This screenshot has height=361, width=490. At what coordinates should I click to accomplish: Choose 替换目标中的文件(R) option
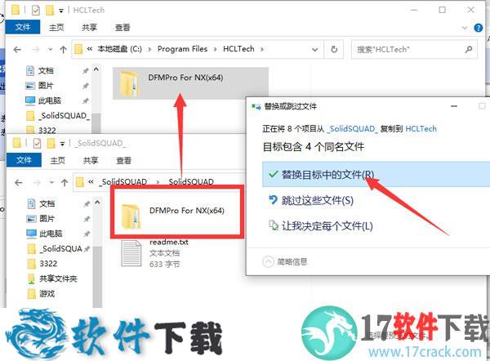click(x=376, y=175)
